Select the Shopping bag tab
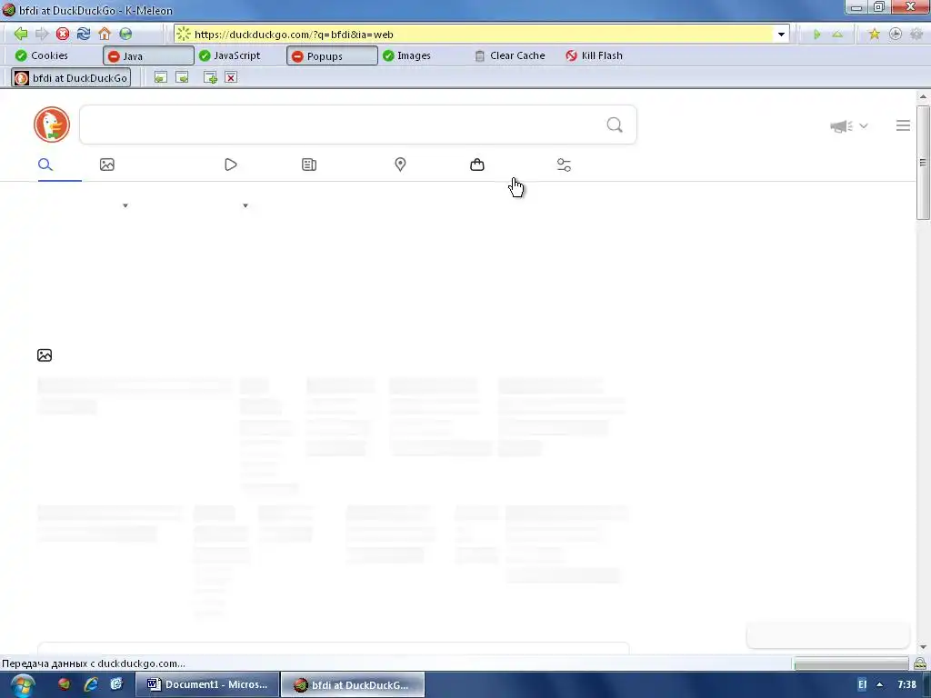931x698 pixels. (476, 165)
